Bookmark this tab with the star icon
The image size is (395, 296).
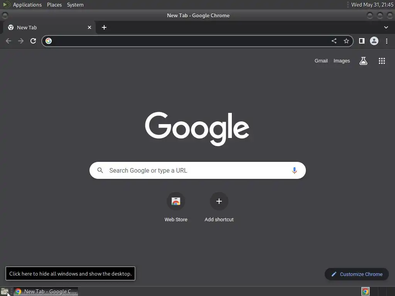pyautogui.click(x=346, y=41)
